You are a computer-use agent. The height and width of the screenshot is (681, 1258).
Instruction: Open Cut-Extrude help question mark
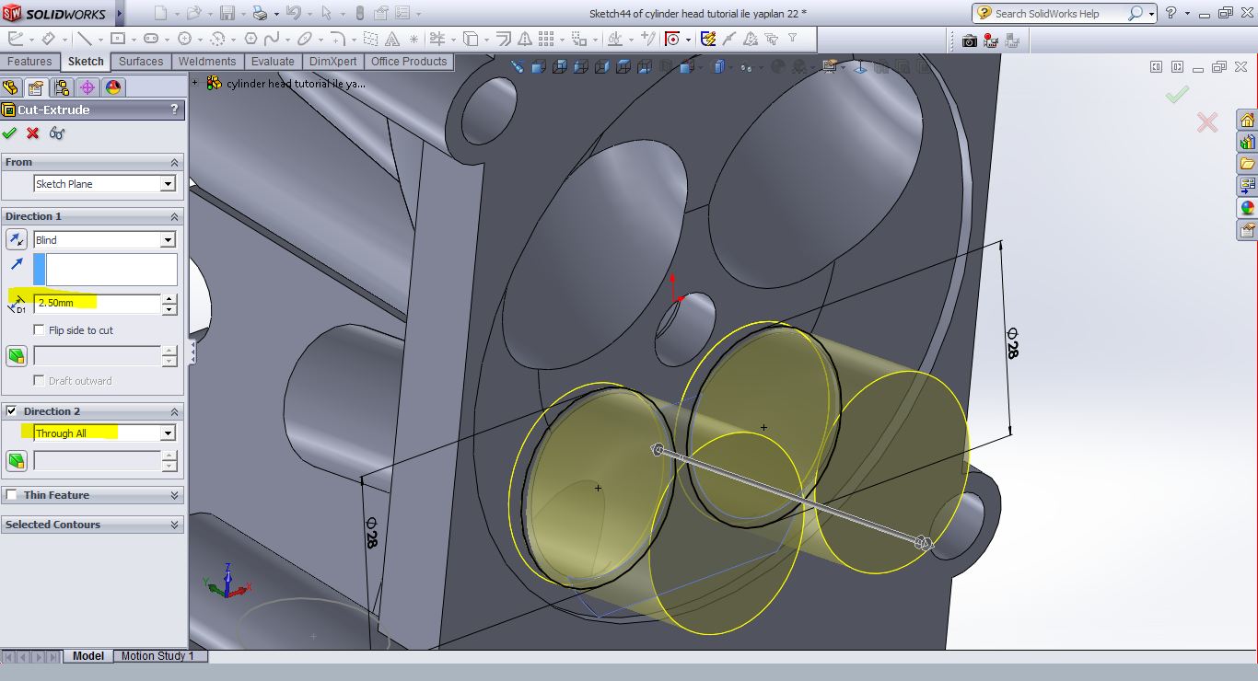[174, 110]
